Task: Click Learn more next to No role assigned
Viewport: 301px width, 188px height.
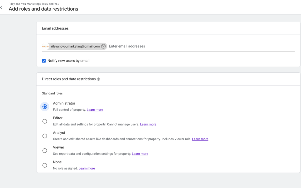Action: [x=87, y=169]
